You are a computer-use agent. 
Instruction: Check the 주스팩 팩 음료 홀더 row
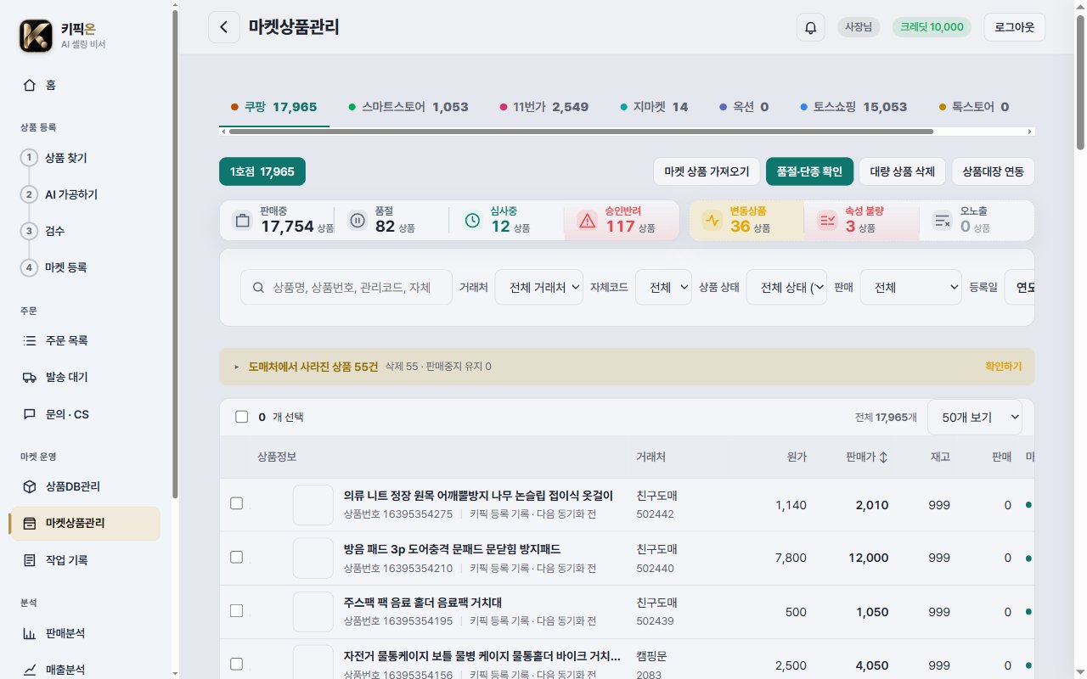point(237,611)
